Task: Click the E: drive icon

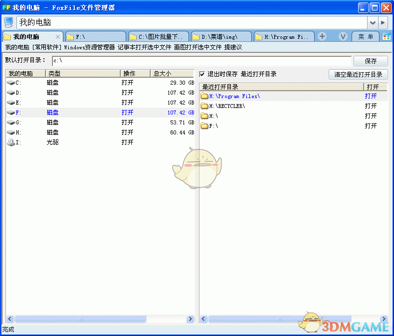Action: click(11, 103)
